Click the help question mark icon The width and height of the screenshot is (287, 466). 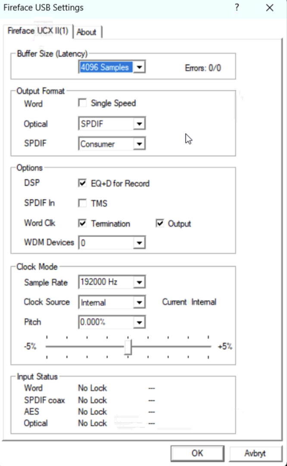click(x=237, y=7)
